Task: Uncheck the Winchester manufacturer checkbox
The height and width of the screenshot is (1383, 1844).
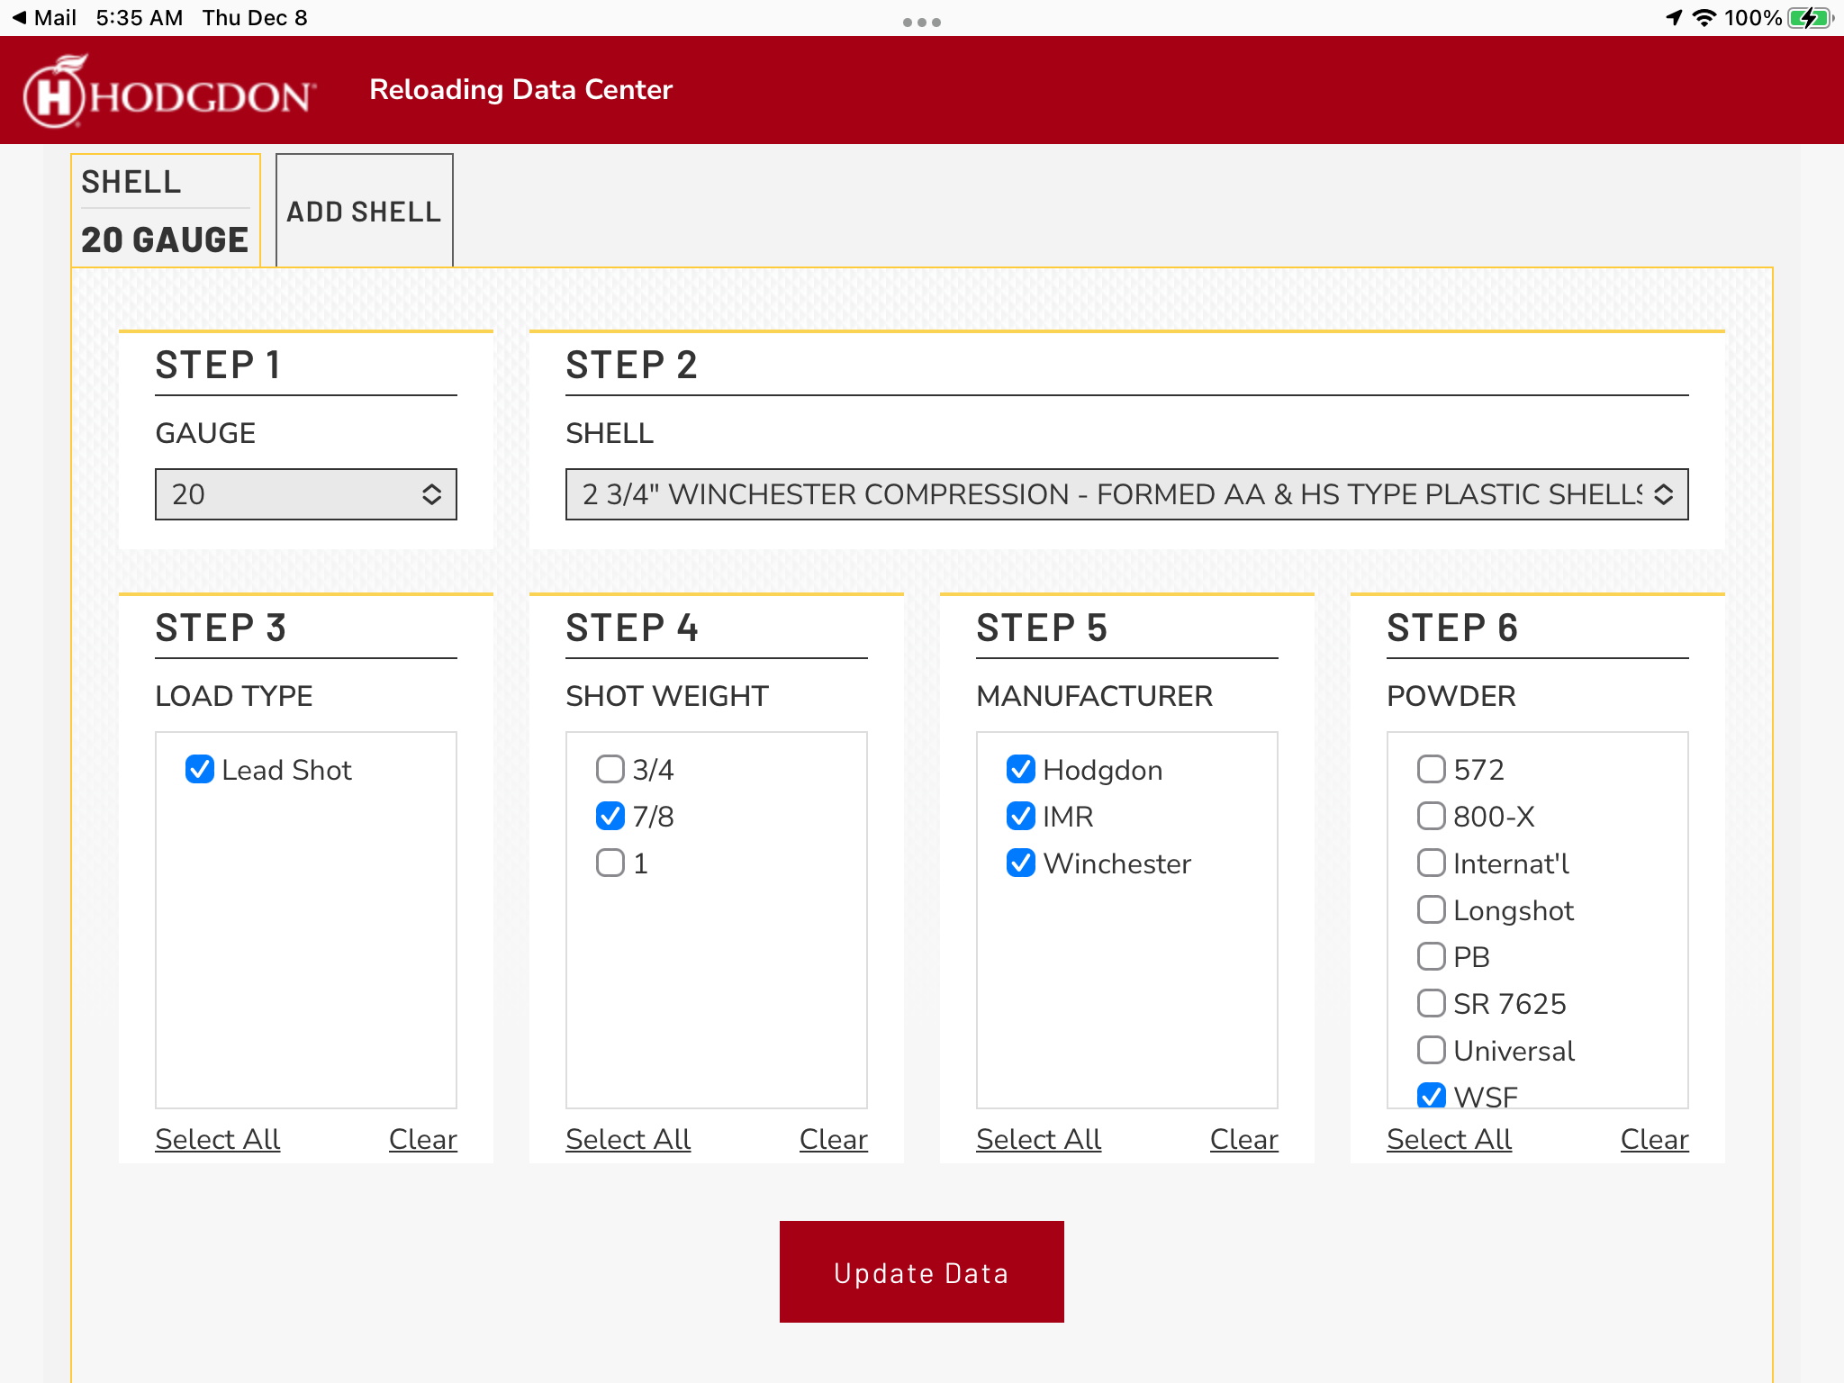Action: pos(1021,863)
